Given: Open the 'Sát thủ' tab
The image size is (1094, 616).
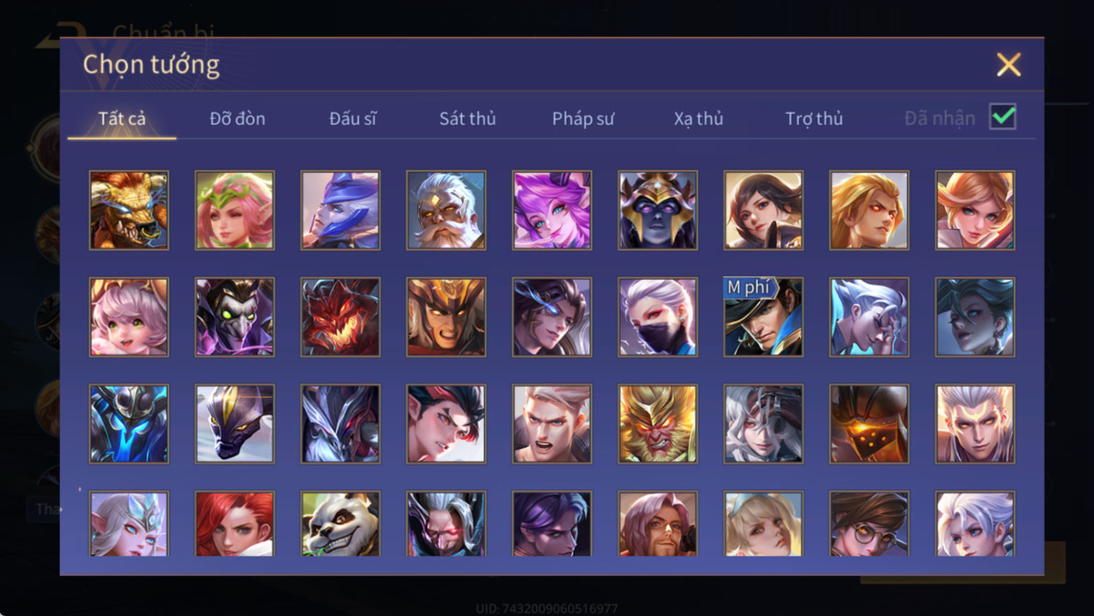Looking at the screenshot, I should pos(467,118).
